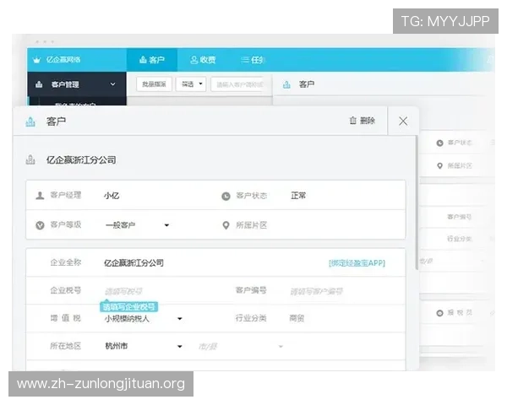
Task: Click the 行业分类 value 商贸
Action: pyautogui.click(x=297, y=319)
